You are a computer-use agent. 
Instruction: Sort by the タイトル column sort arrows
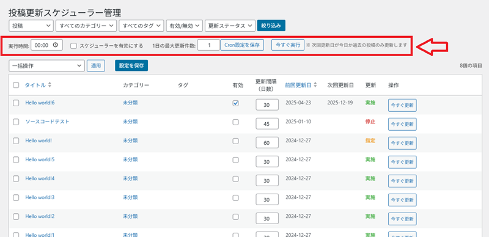(x=50, y=85)
